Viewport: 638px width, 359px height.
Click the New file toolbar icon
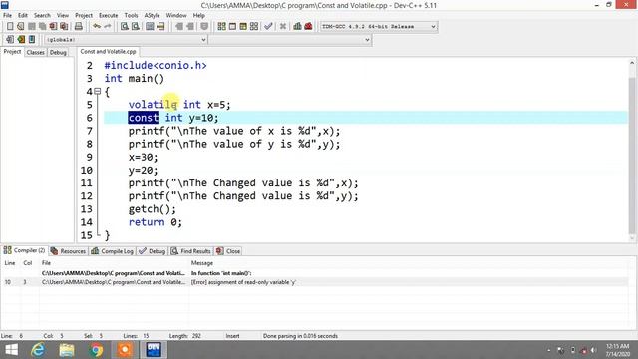(x=10, y=27)
